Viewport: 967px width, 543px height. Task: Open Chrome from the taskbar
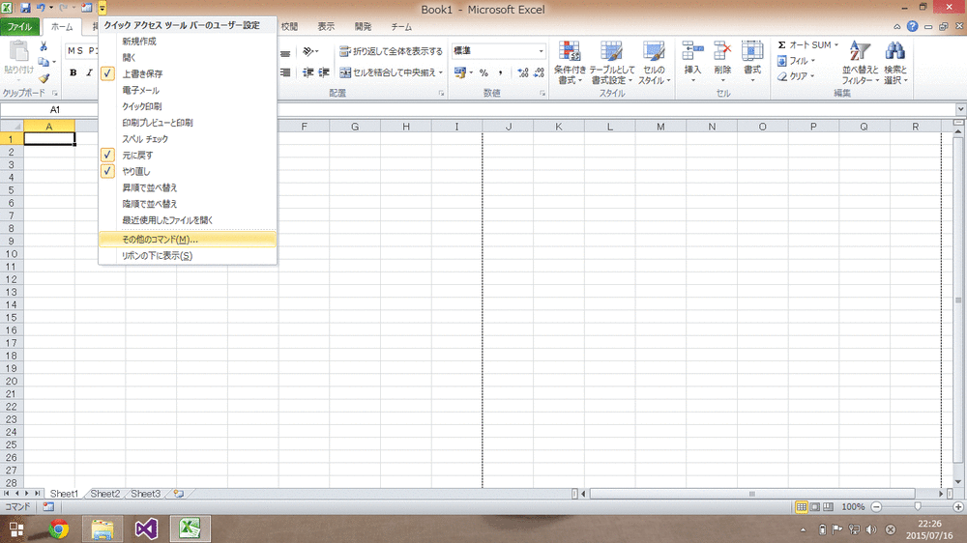click(59, 529)
